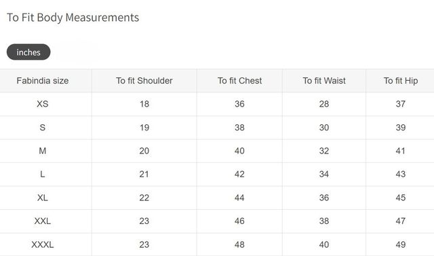Select the XS size row label
Image resolution: width=434 pixels, height=256 pixels.
(43, 104)
